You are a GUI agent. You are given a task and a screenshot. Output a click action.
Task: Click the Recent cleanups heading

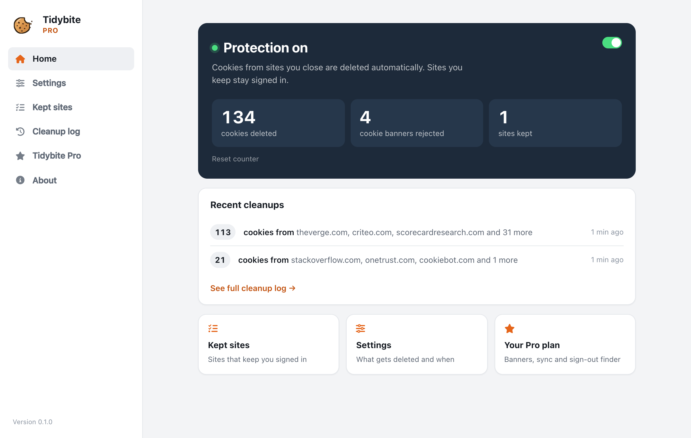click(247, 205)
